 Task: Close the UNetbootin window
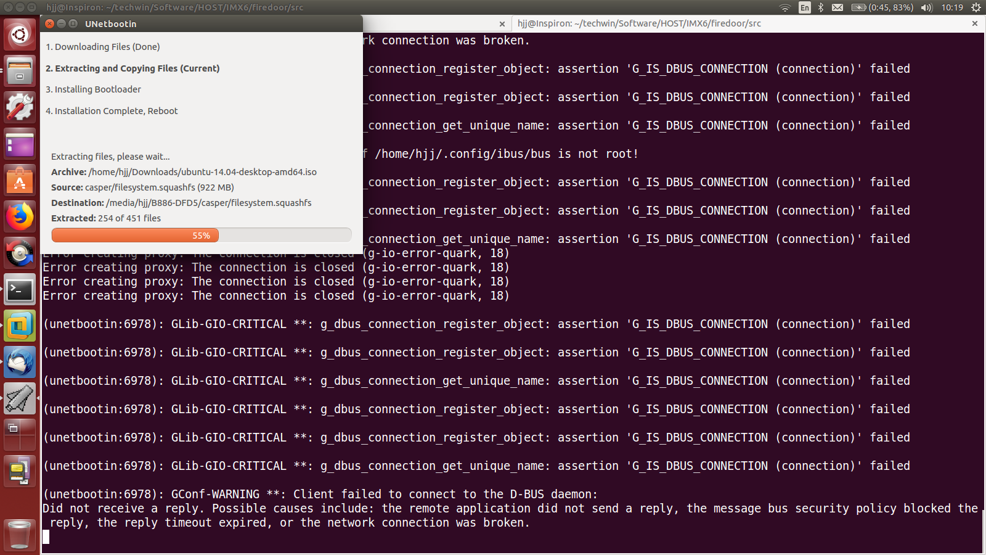(x=50, y=23)
